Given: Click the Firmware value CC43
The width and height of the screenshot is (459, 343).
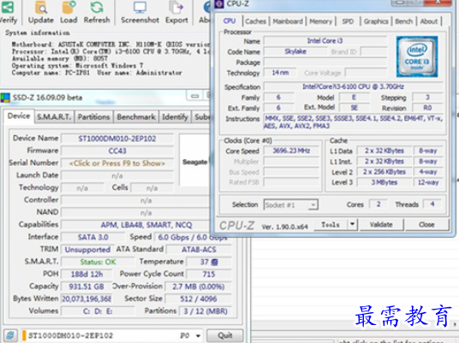Looking at the screenshot, I should pos(117,151).
